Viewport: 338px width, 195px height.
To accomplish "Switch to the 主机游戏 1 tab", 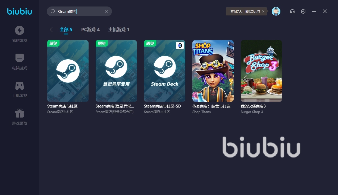I will tap(119, 30).
